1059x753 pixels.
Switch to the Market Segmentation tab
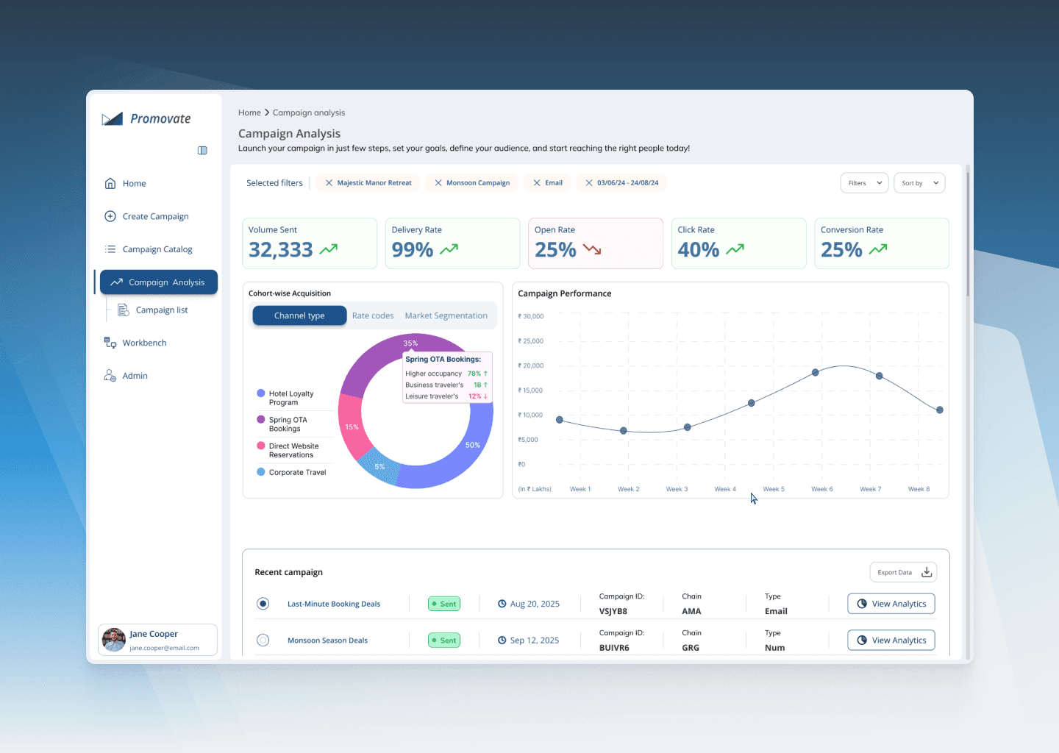pos(446,315)
